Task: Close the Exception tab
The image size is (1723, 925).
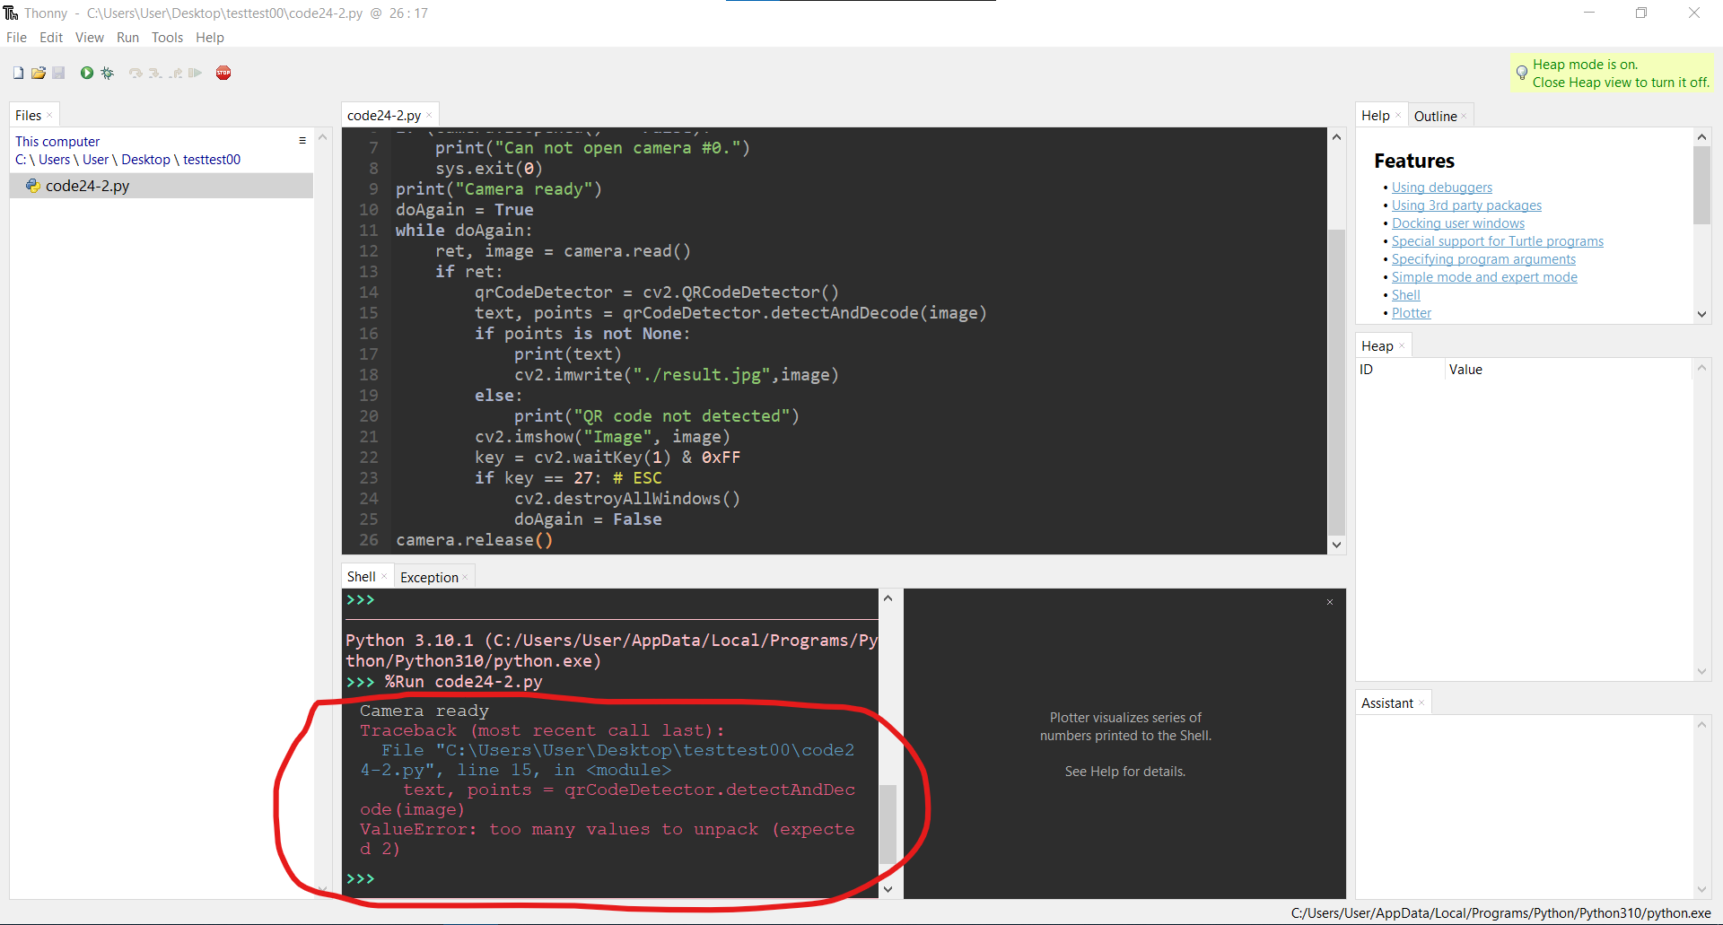Action: [x=465, y=578]
